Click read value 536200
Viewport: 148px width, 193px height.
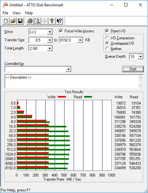tap(135, 168)
